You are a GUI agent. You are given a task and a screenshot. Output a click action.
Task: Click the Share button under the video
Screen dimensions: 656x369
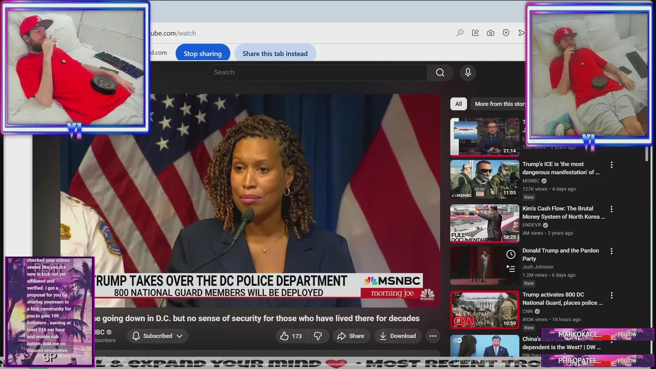tap(351, 336)
